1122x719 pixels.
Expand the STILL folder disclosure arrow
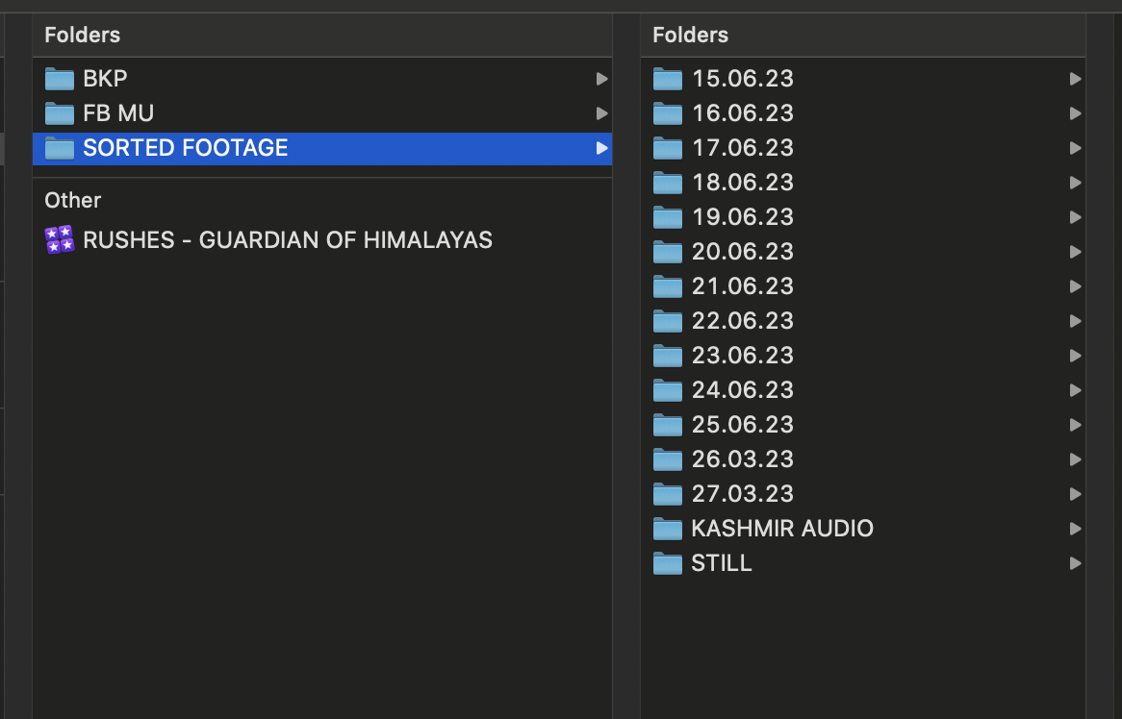[1075, 563]
